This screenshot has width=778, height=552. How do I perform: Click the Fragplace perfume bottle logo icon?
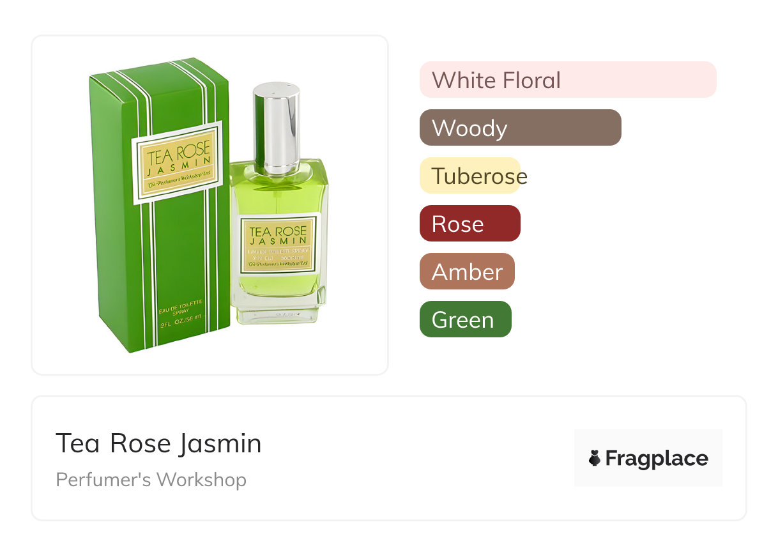(595, 458)
